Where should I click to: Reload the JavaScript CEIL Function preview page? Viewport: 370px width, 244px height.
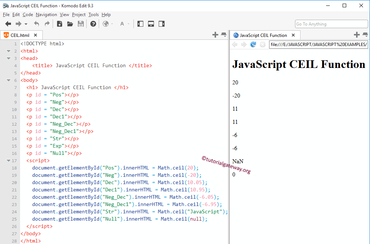(253, 44)
